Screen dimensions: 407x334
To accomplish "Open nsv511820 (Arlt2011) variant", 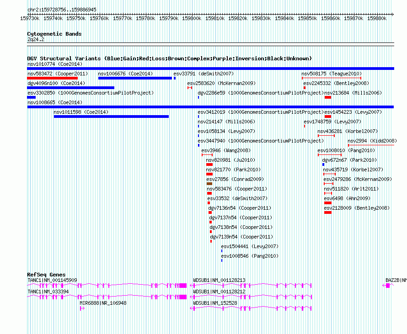I will coord(351,189).
